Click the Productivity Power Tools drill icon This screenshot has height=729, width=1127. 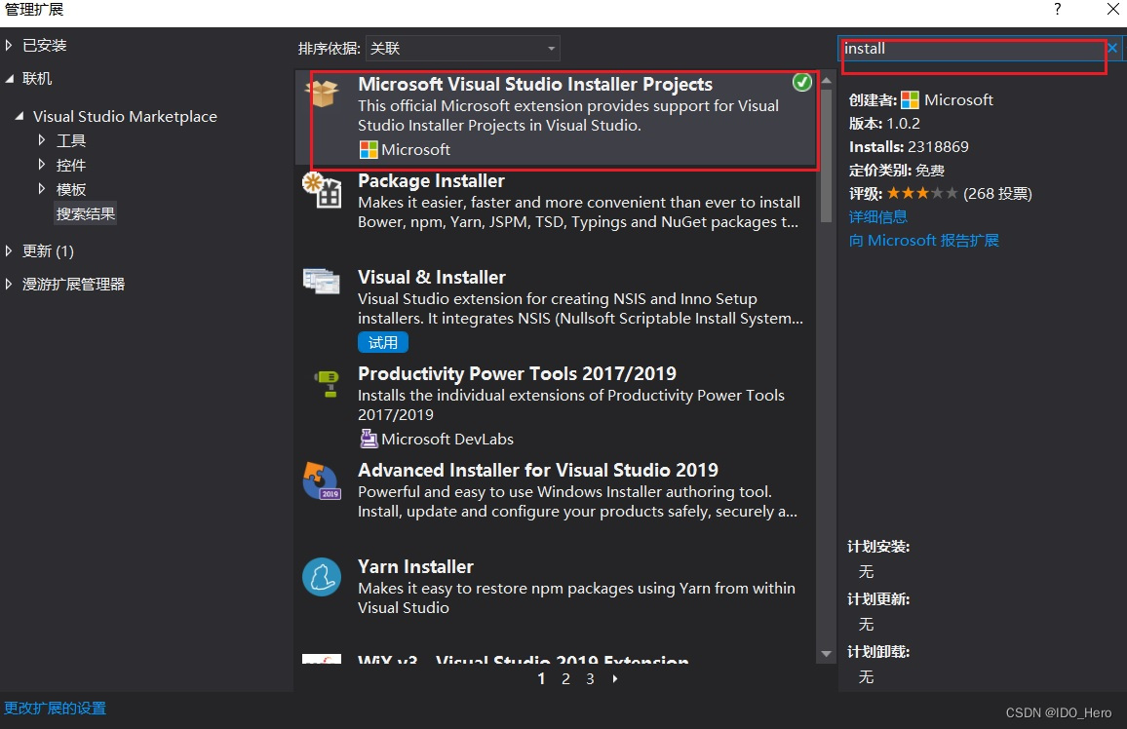tap(327, 384)
